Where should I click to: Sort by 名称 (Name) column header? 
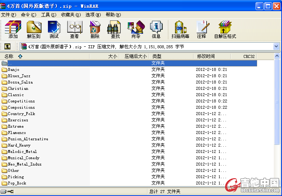[45, 56]
